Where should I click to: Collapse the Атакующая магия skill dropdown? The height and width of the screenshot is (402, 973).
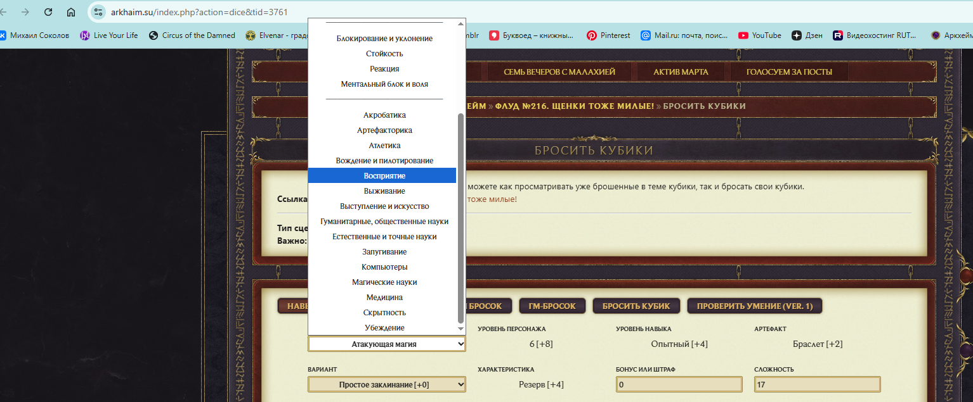(x=386, y=344)
